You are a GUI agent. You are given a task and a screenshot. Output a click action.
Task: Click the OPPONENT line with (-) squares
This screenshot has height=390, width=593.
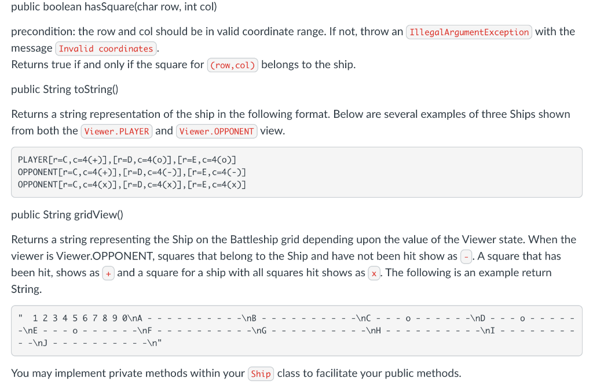[x=132, y=172]
